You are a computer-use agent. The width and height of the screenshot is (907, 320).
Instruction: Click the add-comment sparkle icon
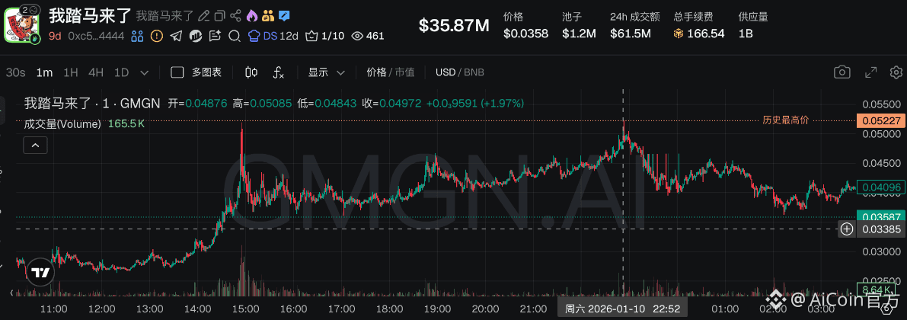click(x=215, y=36)
